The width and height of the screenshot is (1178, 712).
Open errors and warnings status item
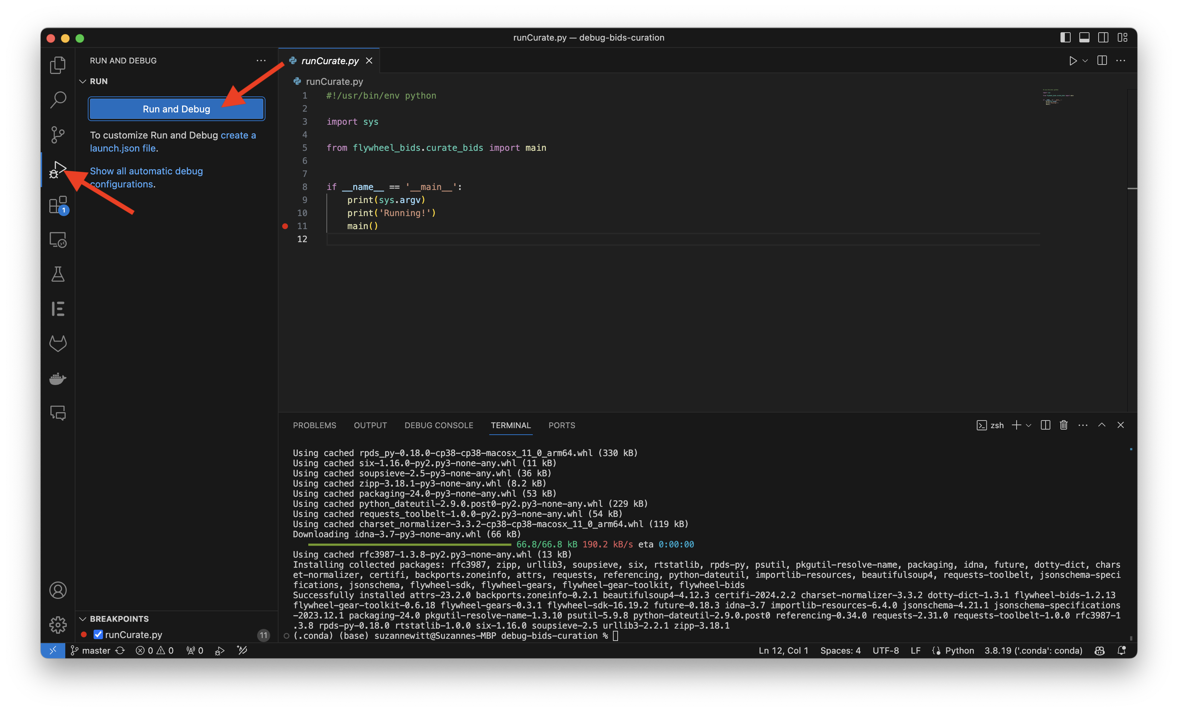click(x=155, y=650)
